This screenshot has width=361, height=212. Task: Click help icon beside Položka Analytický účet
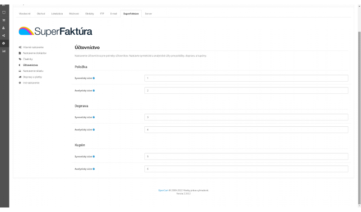[x=94, y=91]
